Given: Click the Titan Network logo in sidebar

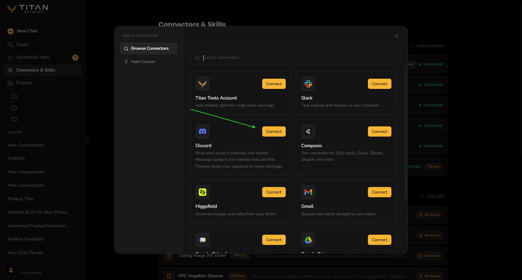Looking at the screenshot, I should click(x=28, y=9).
